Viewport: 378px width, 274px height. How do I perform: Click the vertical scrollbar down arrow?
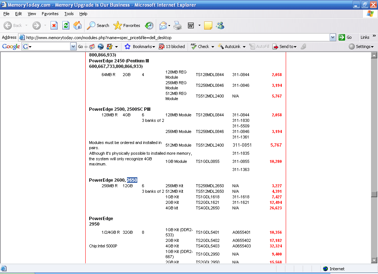click(374, 260)
